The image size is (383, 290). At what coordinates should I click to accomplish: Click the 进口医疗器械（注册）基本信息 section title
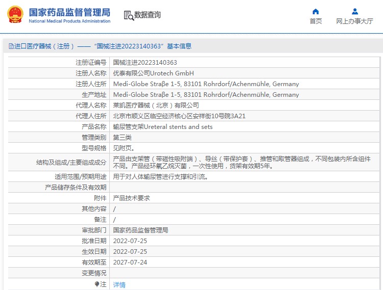tap(103, 46)
